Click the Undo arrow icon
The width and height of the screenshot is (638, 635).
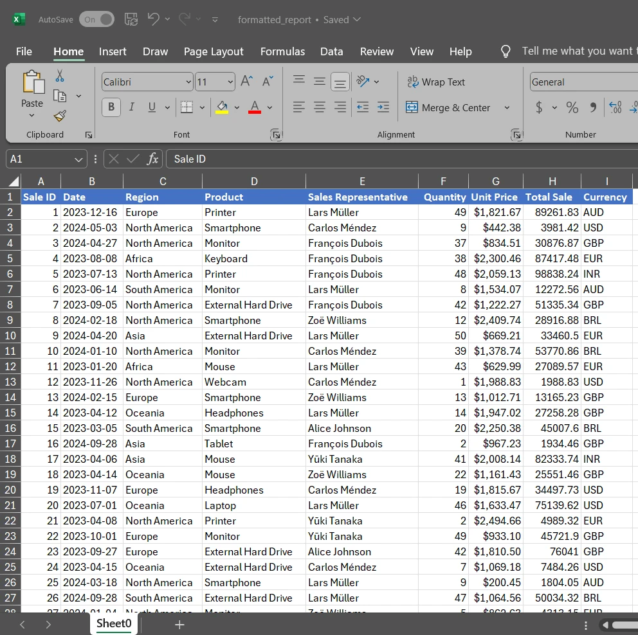[x=153, y=19]
